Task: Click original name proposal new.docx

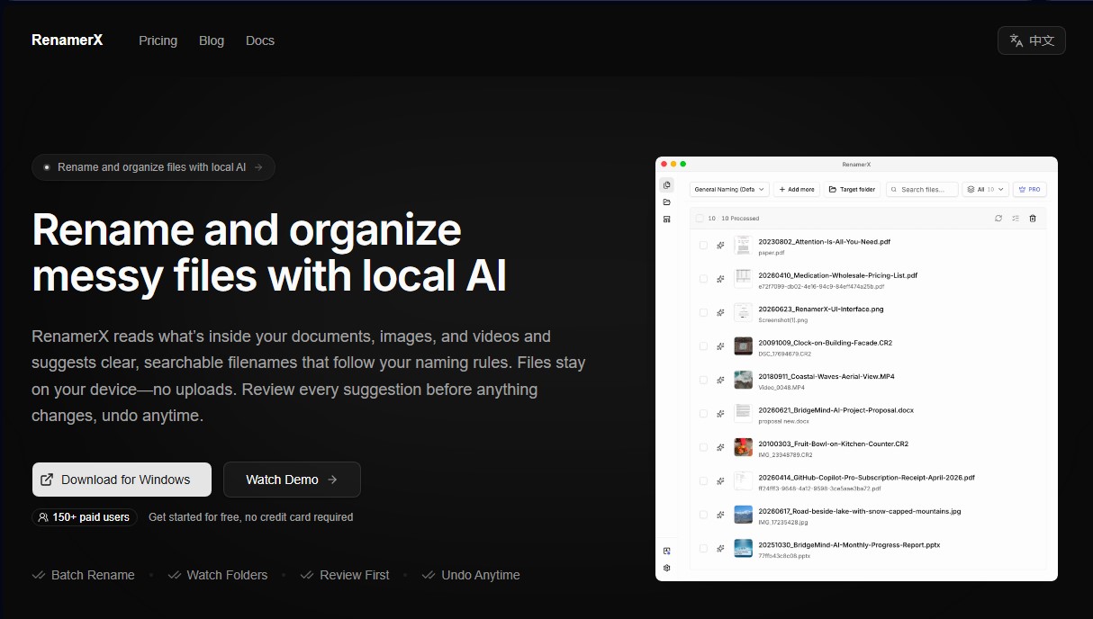Action: (x=784, y=421)
